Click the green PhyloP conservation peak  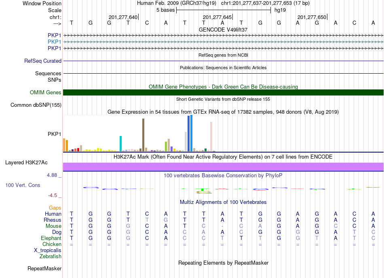(203, 189)
